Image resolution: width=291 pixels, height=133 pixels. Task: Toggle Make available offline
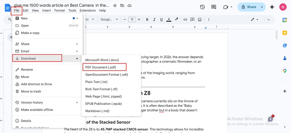[47, 110]
